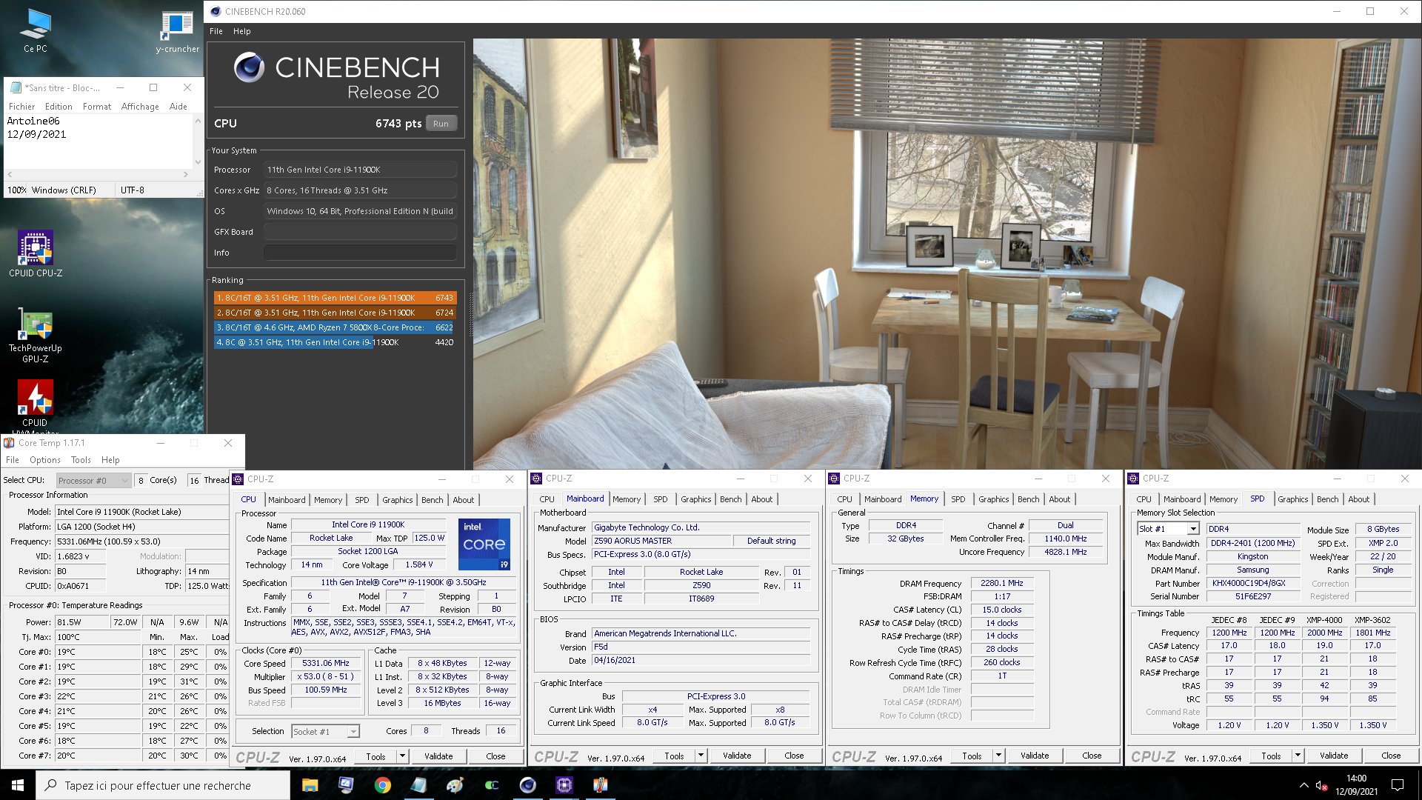The image size is (1422, 800).
Task: Open the Notepad taskbar icon
Action: tap(418, 785)
